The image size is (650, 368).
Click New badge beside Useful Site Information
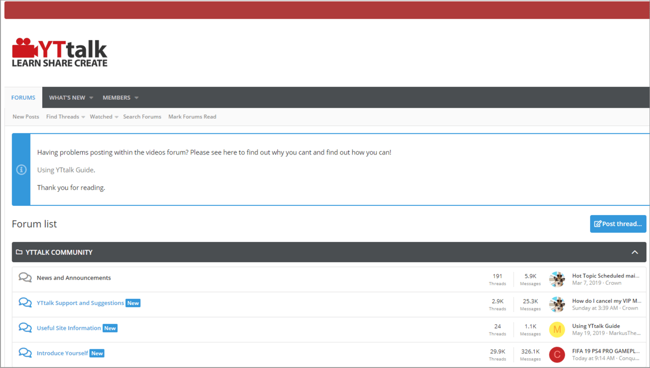pyautogui.click(x=110, y=328)
